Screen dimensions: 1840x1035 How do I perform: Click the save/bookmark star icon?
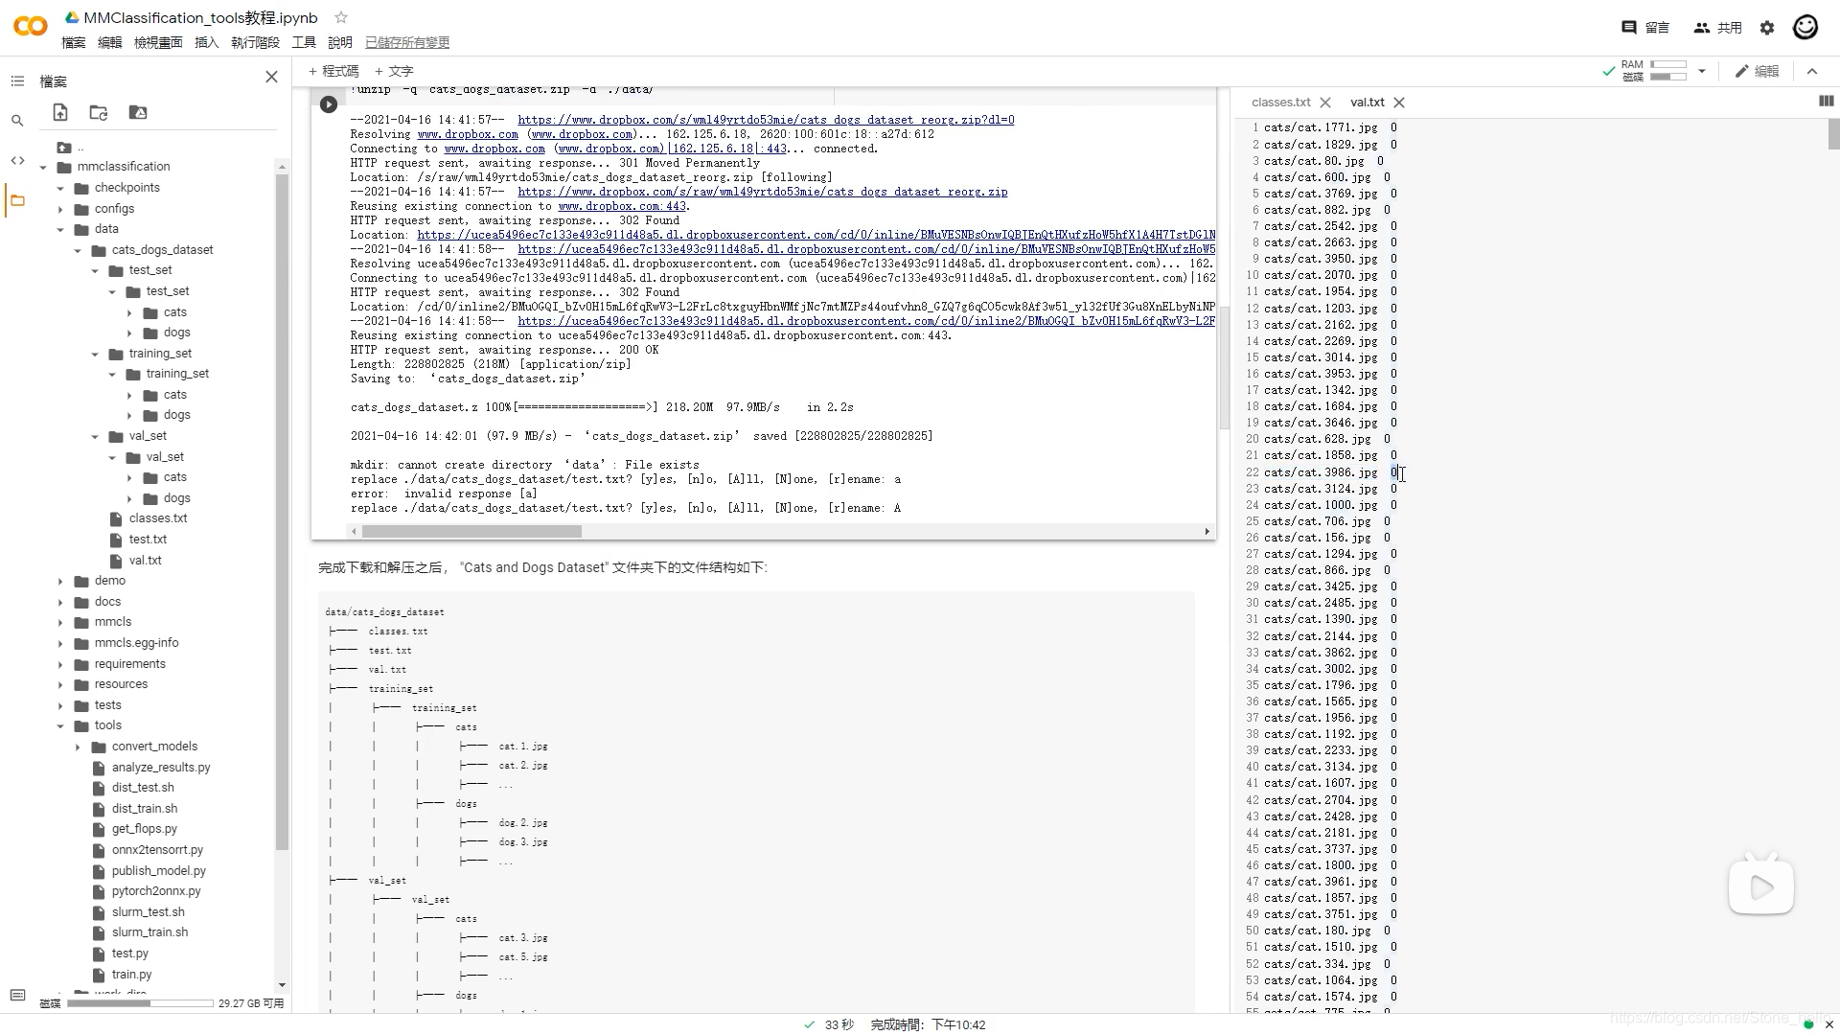pyautogui.click(x=341, y=17)
